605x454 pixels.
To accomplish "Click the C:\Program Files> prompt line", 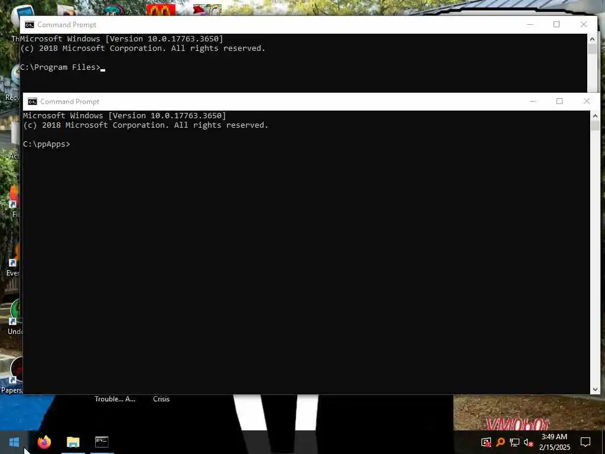I will point(60,67).
